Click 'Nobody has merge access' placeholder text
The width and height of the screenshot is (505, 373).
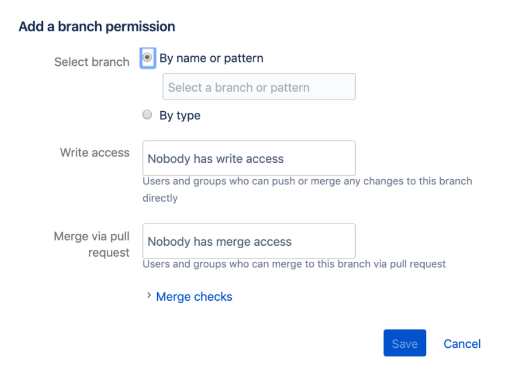coord(220,242)
